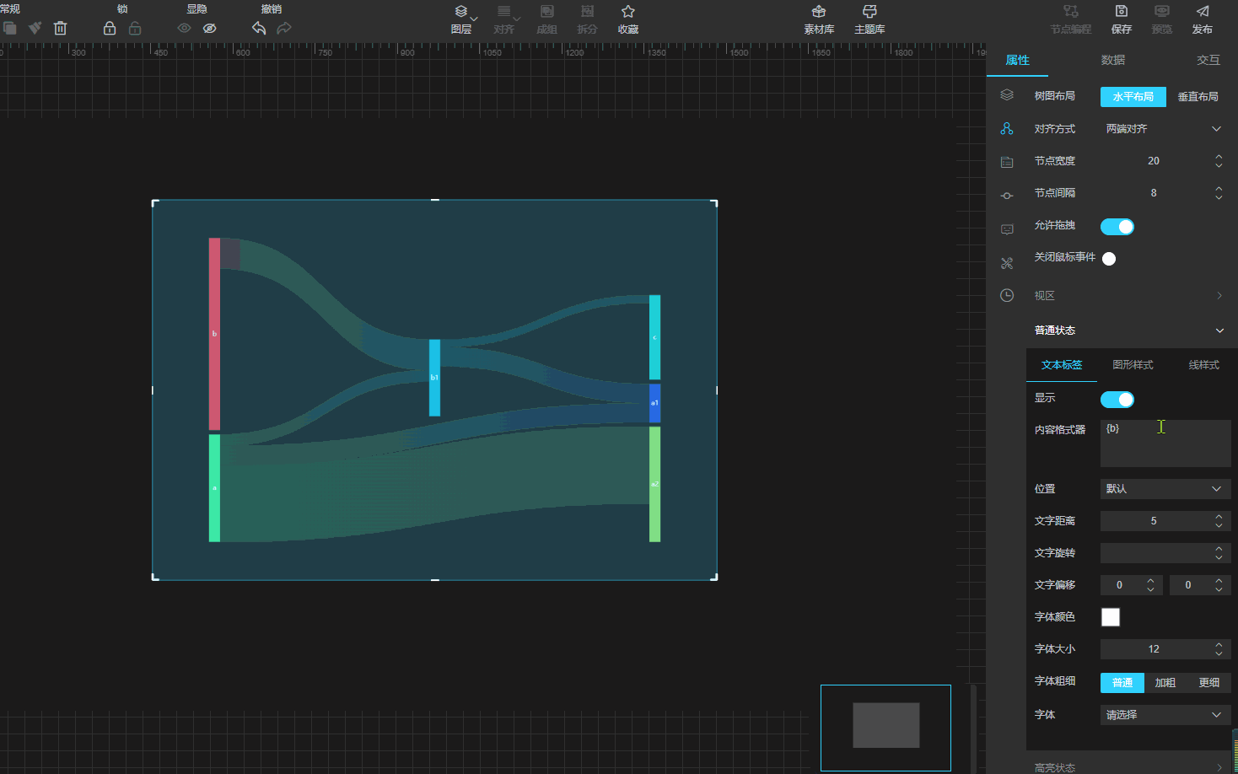The height and width of the screenshot is (774, 1238).
Task: Collapse the 普通状态 section
Action: point(1128,331)
